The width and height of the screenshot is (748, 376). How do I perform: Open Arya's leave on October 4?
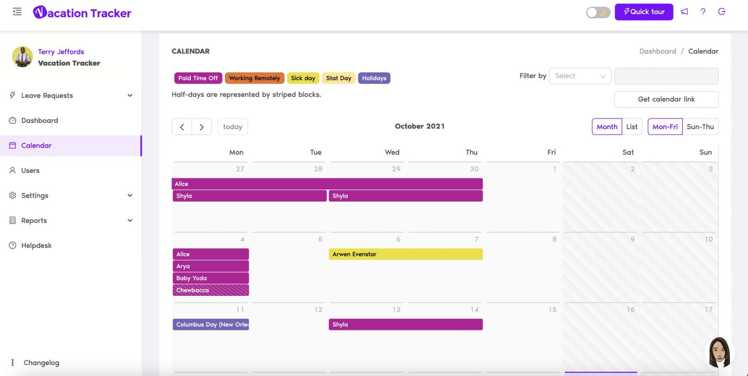click(x=211, y=266)
